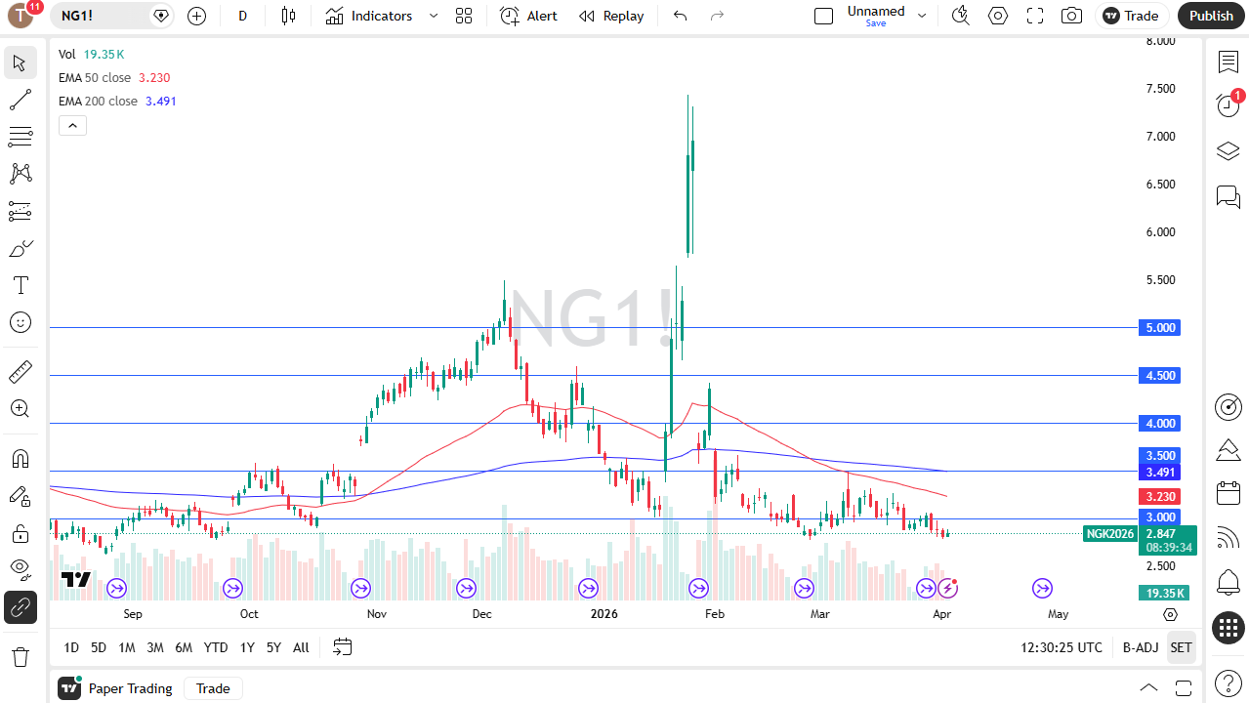
Task: Toggle B-ADJ back adjustment
Action: pos(1141,647)
